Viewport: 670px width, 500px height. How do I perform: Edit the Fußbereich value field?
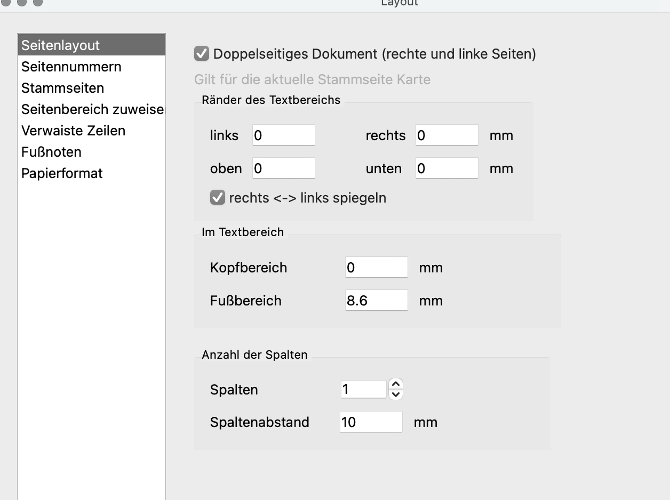[376, 301]
